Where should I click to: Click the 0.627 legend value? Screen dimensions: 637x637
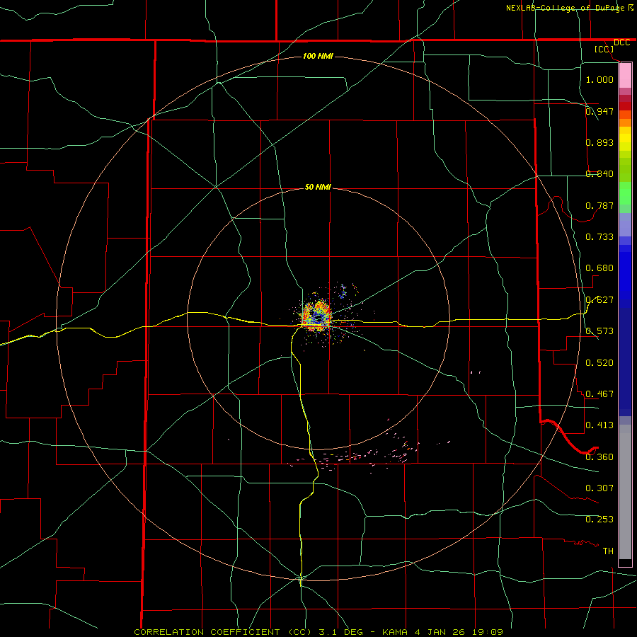click(x=599, y=300)
